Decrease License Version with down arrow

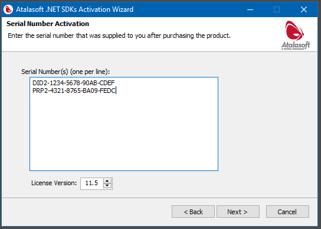(107, 186)
